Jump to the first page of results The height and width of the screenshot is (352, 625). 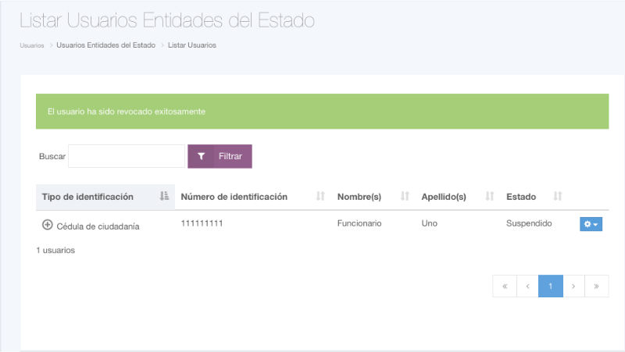(x=505, y=286)
